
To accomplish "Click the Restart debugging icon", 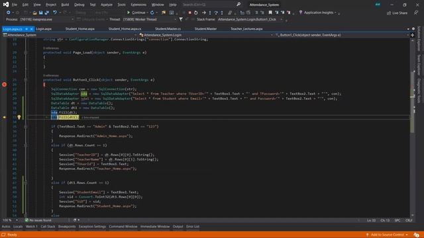I will coord(196,13).
